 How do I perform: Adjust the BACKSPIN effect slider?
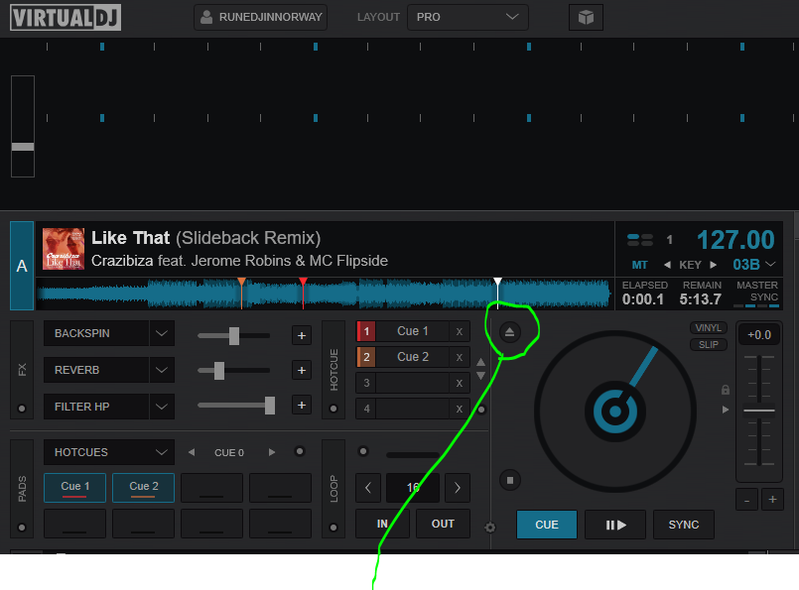234,336
